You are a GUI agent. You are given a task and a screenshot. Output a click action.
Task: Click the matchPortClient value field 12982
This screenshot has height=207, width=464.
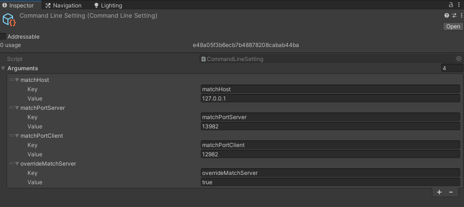coord(330,154)
